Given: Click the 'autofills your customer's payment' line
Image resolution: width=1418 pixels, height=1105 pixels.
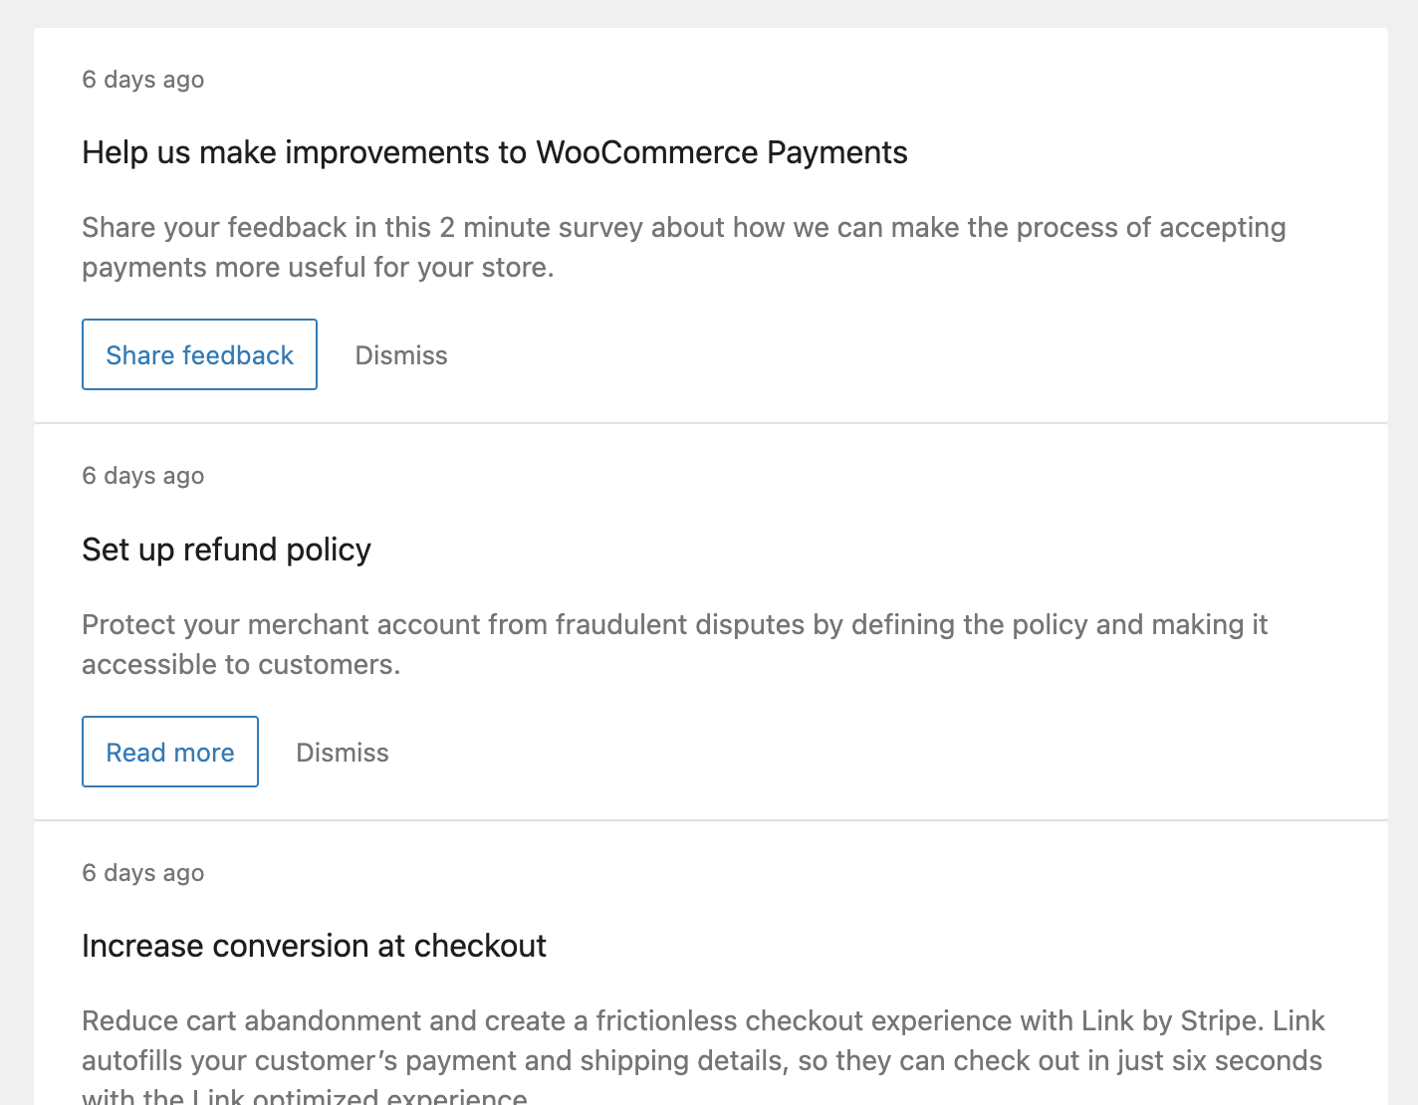Looking at the screenshot, I should coord(701,1061).
